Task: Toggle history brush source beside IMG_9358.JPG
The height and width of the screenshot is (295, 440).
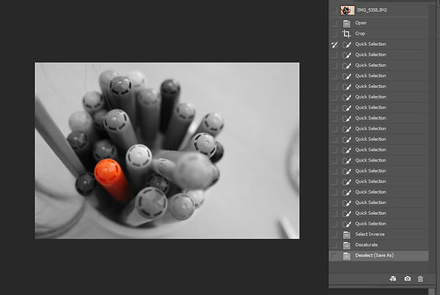Action: (334, 10)
